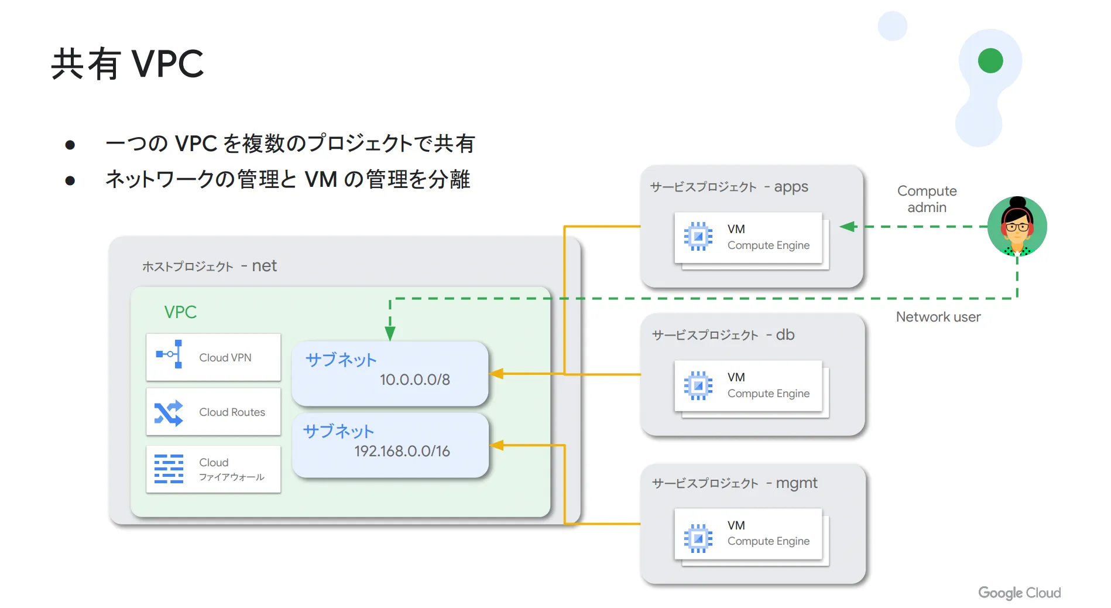Click the Compute Engine icon in mgmt project
This screenshot has width=1111, height=608.
click(x=698, y=538)
